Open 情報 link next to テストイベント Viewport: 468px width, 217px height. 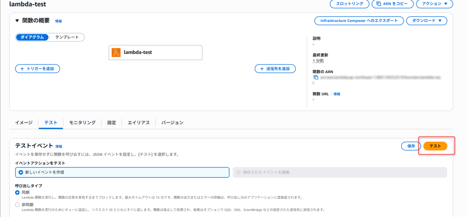pyautogui.click(x=59, y=147)
